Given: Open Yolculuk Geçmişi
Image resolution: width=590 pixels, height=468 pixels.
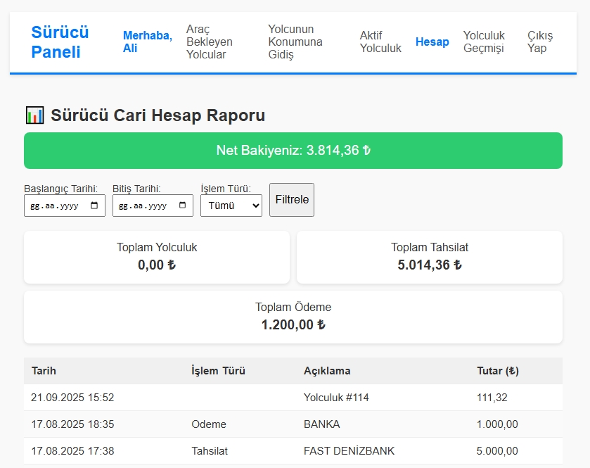Looking at the screenshot, I should click(484, 42).
